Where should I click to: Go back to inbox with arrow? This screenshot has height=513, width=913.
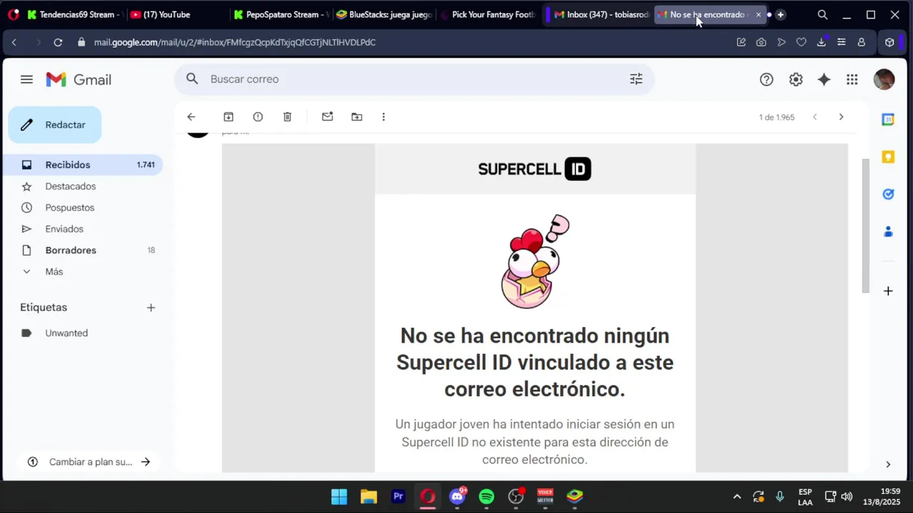[x=190, y=117]
